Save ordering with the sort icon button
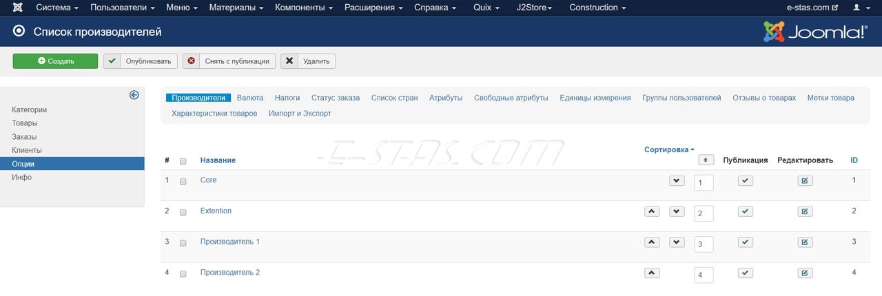 (706, 160)
